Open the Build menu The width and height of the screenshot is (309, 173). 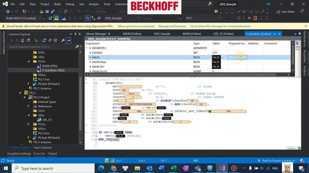point(57,4)
